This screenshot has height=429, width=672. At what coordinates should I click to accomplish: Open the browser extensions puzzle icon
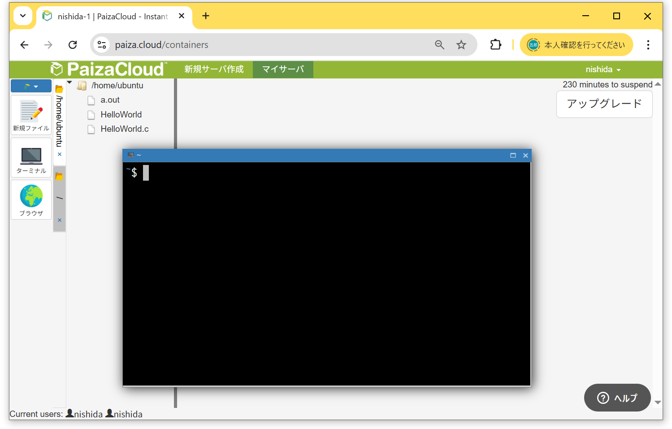tap(496, 45)
